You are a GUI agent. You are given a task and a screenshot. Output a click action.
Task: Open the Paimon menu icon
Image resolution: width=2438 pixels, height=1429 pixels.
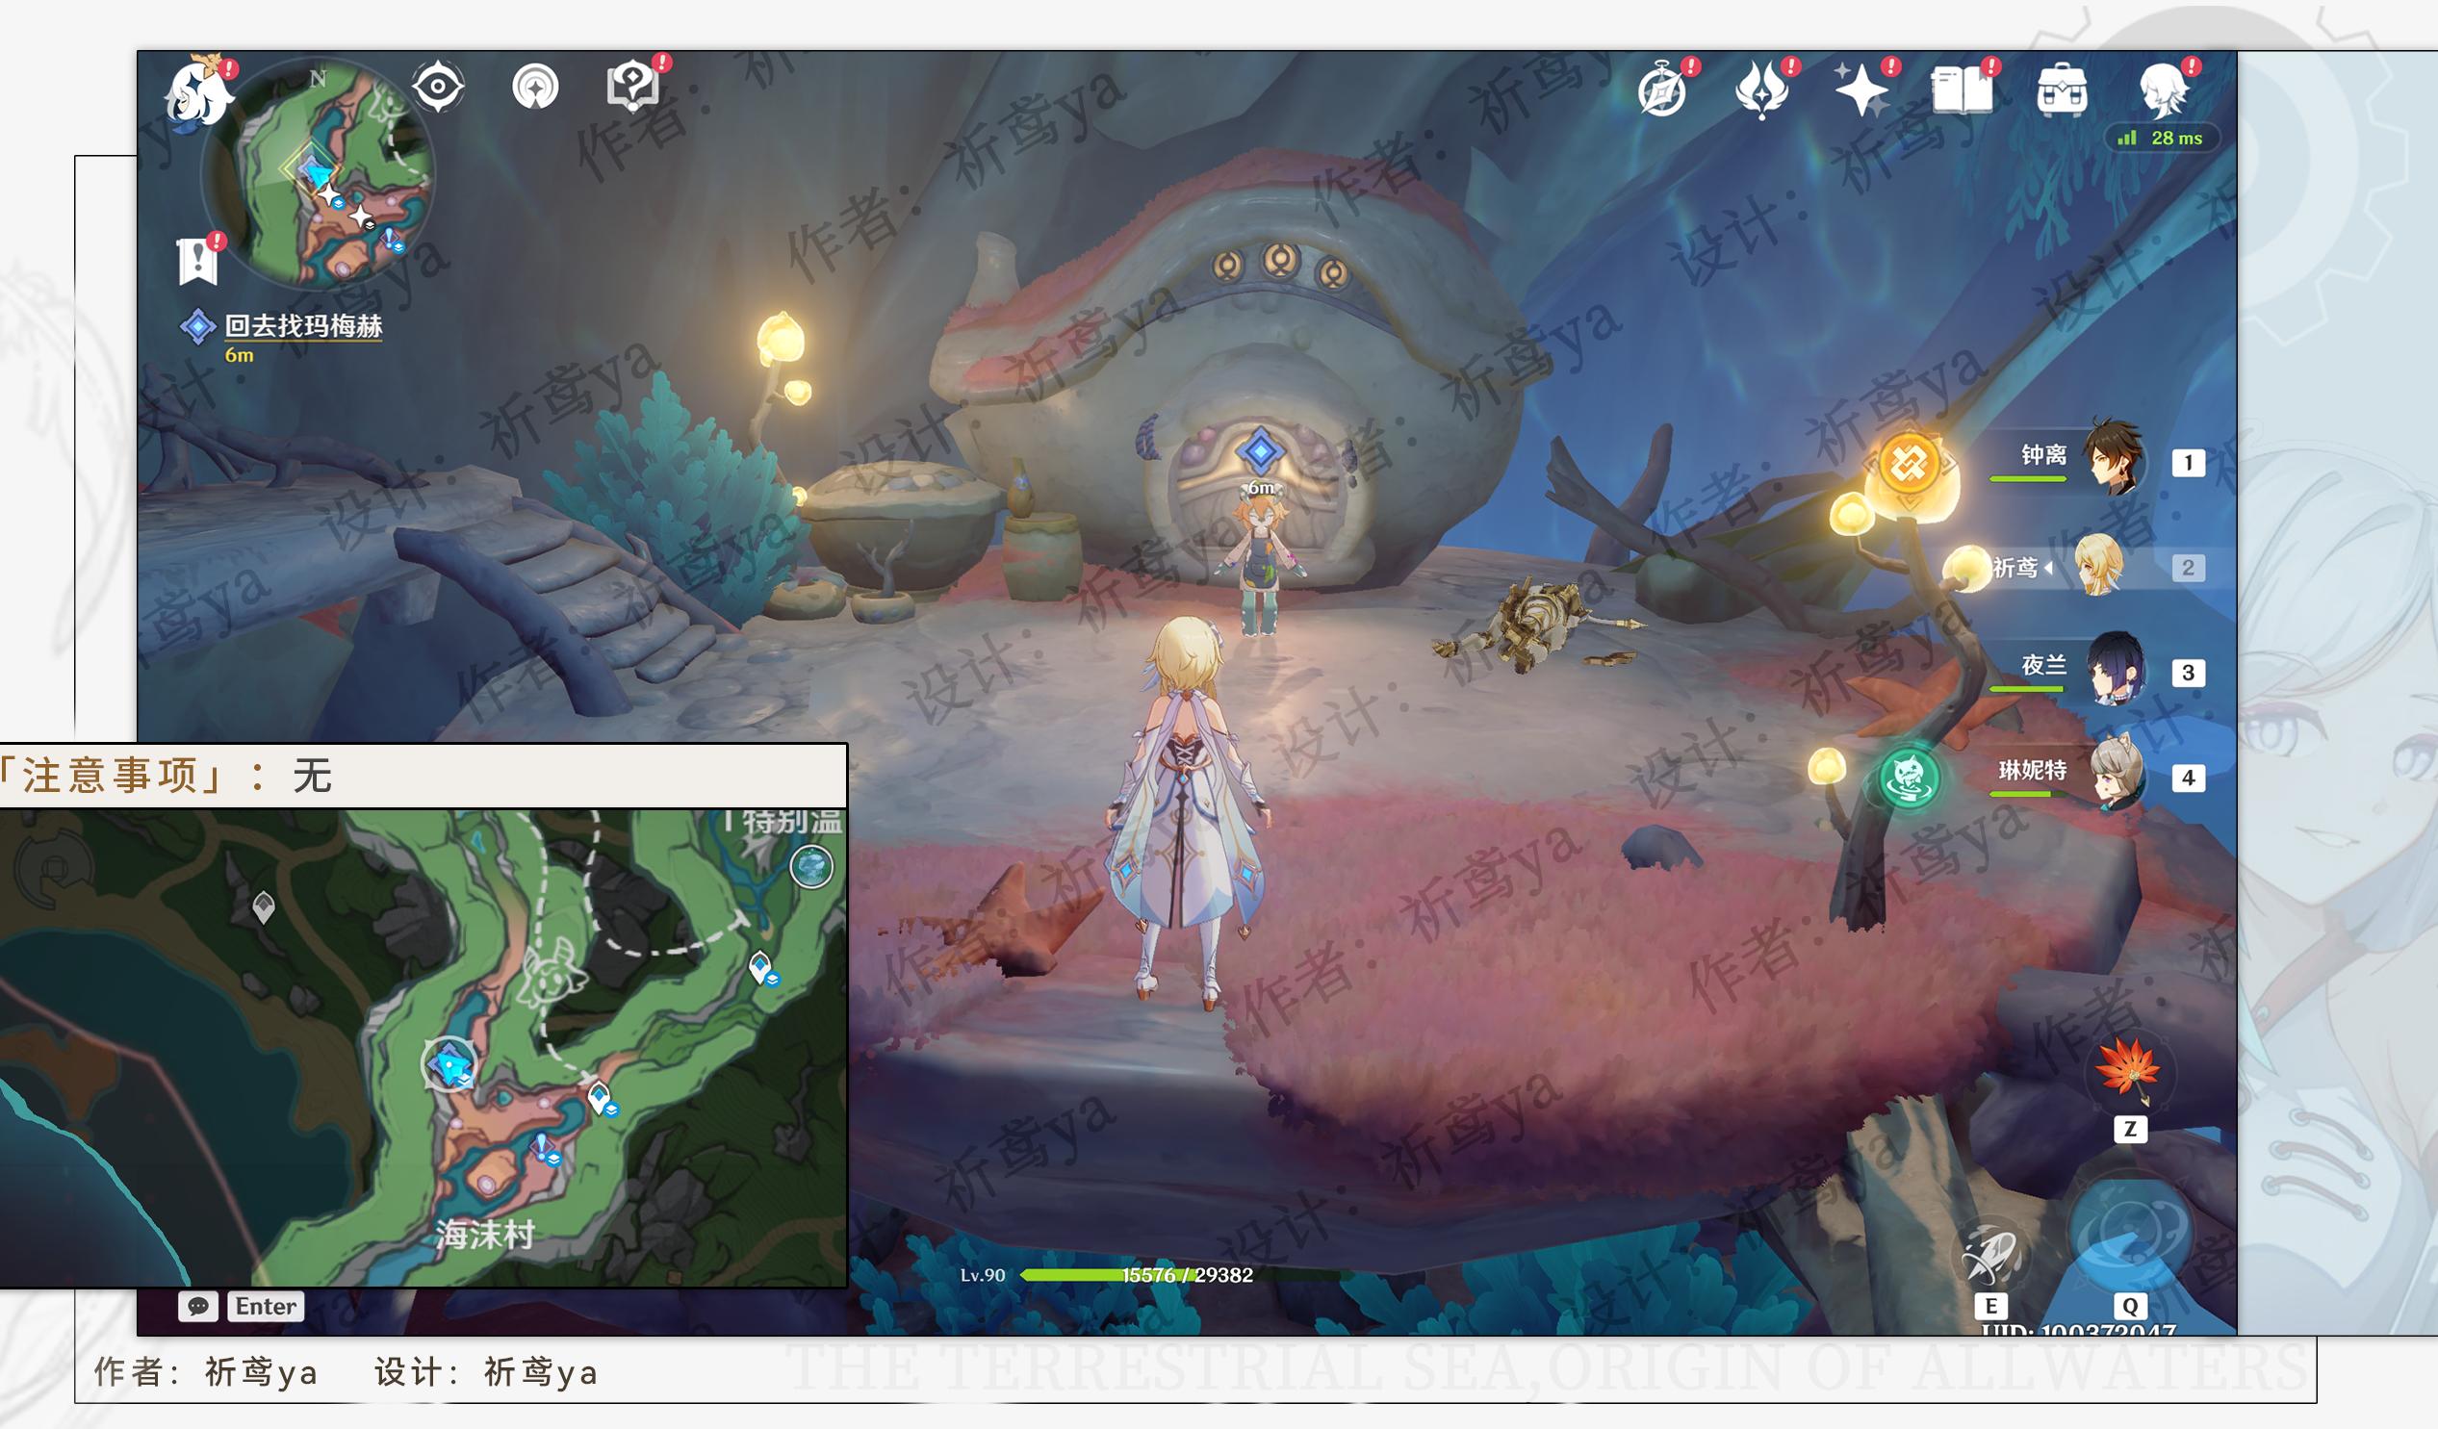click(x=199, y=94)
